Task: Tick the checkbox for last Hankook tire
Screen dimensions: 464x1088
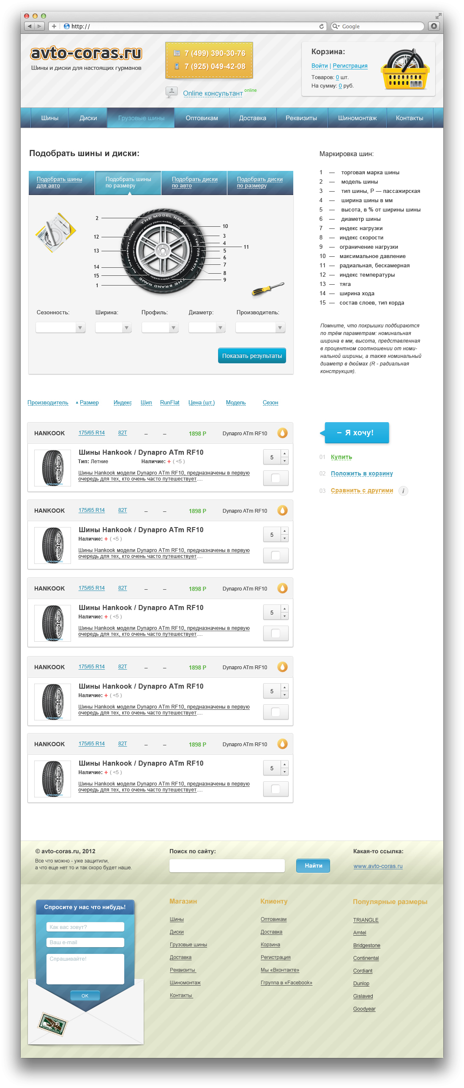Action: tap(276, 789)
